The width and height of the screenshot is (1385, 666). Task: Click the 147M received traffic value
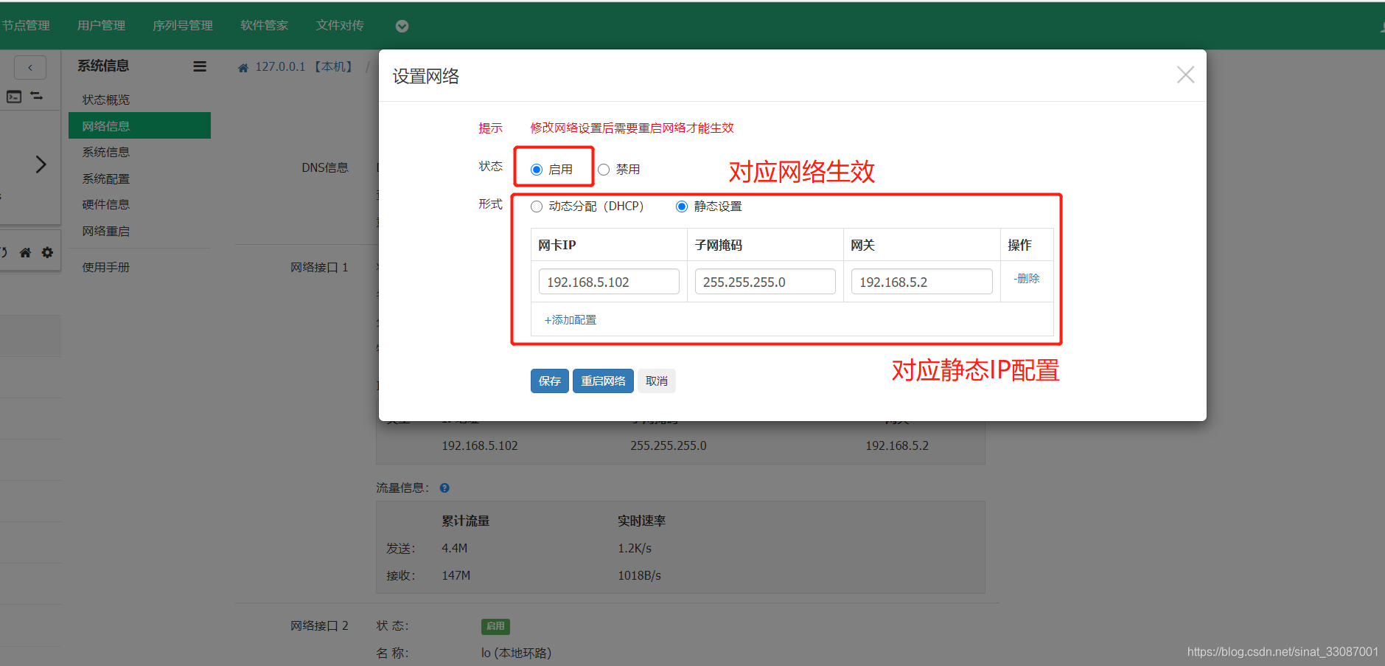pyautogui.click(x=456, y=575)
